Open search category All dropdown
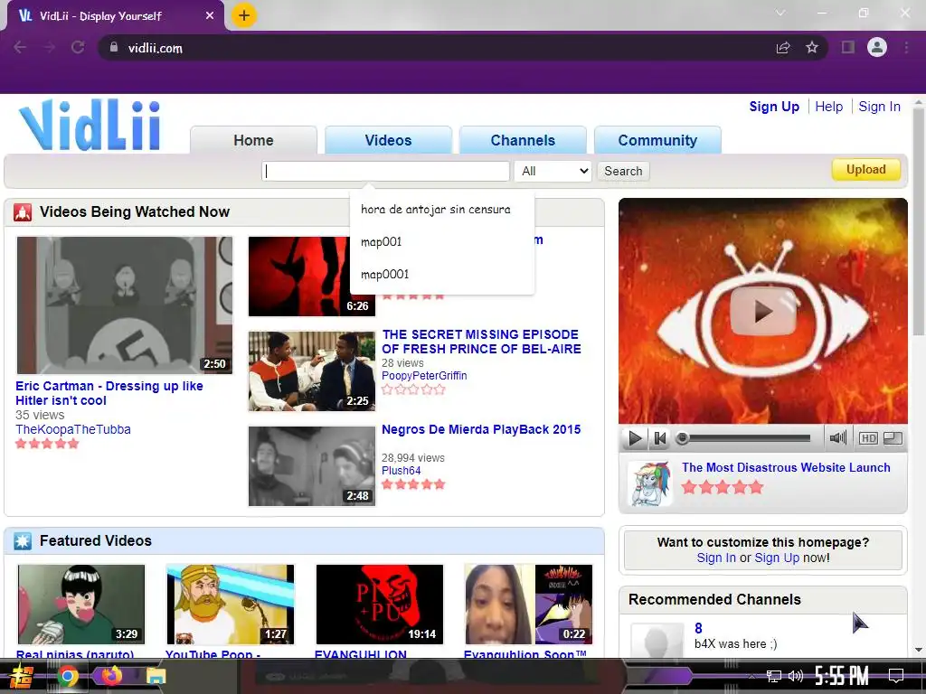 click(x=553, y=171)
